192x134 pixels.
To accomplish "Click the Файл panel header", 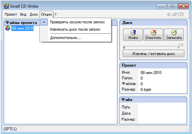I will pos(153,100).
